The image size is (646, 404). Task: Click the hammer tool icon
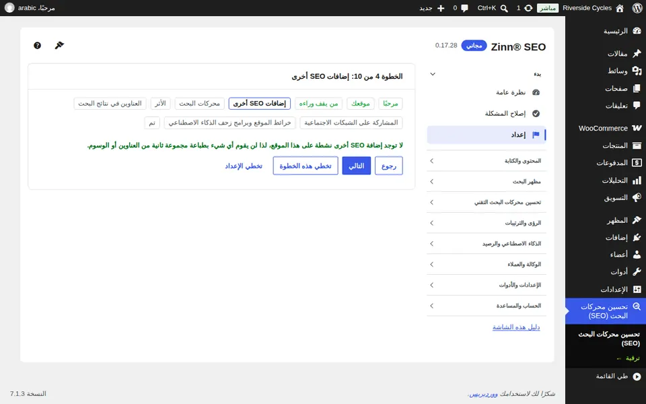59,45
